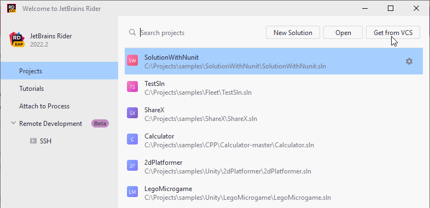
Task: Click the SolutionWithNunit SW project icon
Action: pyautogui.click(x=132, y=60)
